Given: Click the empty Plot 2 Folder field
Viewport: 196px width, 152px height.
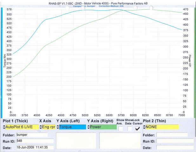Looking at the screenshot, I should (x=174, y=135).
